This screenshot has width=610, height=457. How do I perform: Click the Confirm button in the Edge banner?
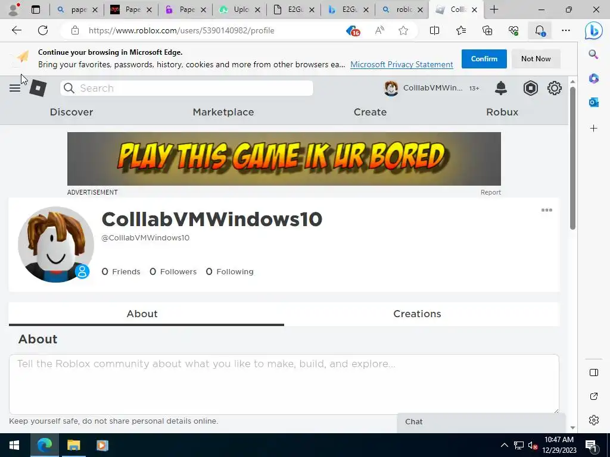pos(484,59)
